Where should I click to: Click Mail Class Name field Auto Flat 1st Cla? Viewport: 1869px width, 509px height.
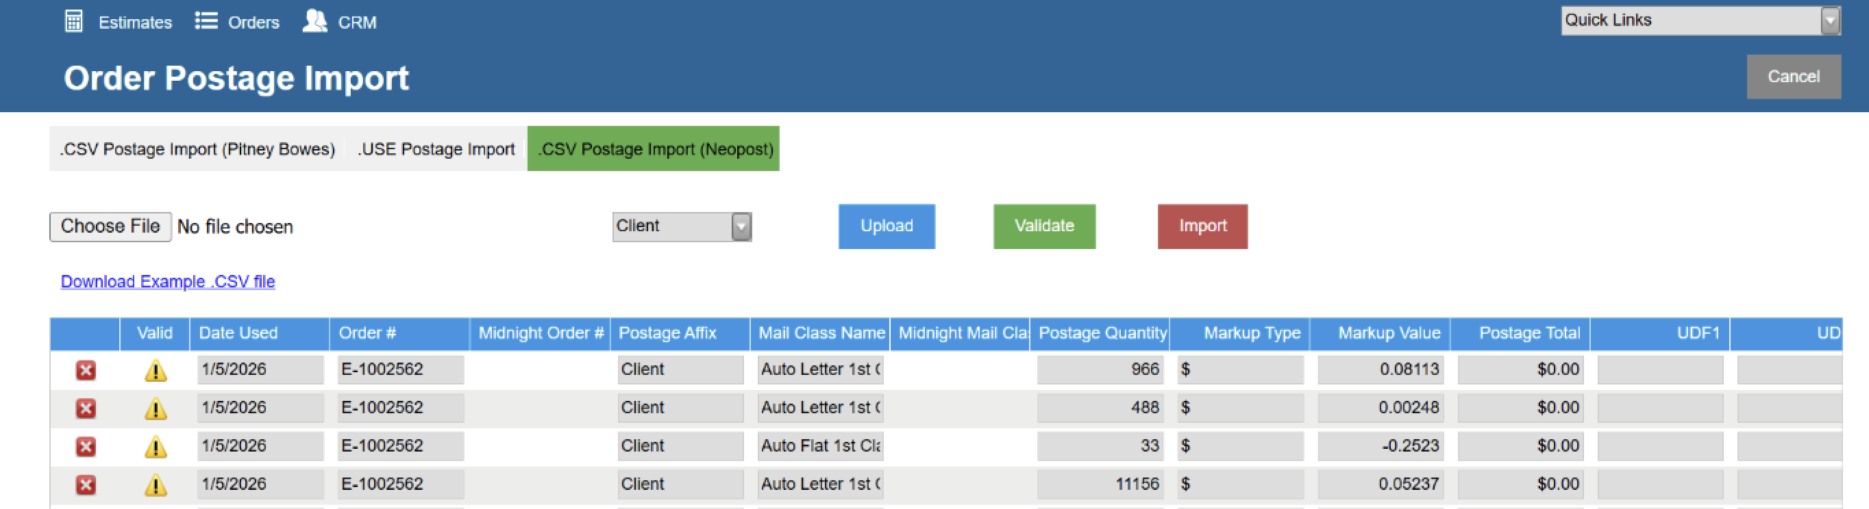[821, 446]
